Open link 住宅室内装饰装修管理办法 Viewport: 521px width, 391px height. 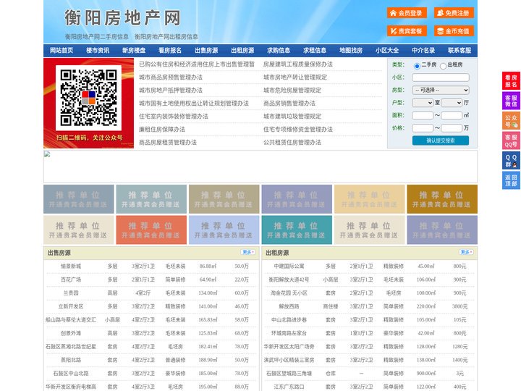pos(174,117)
